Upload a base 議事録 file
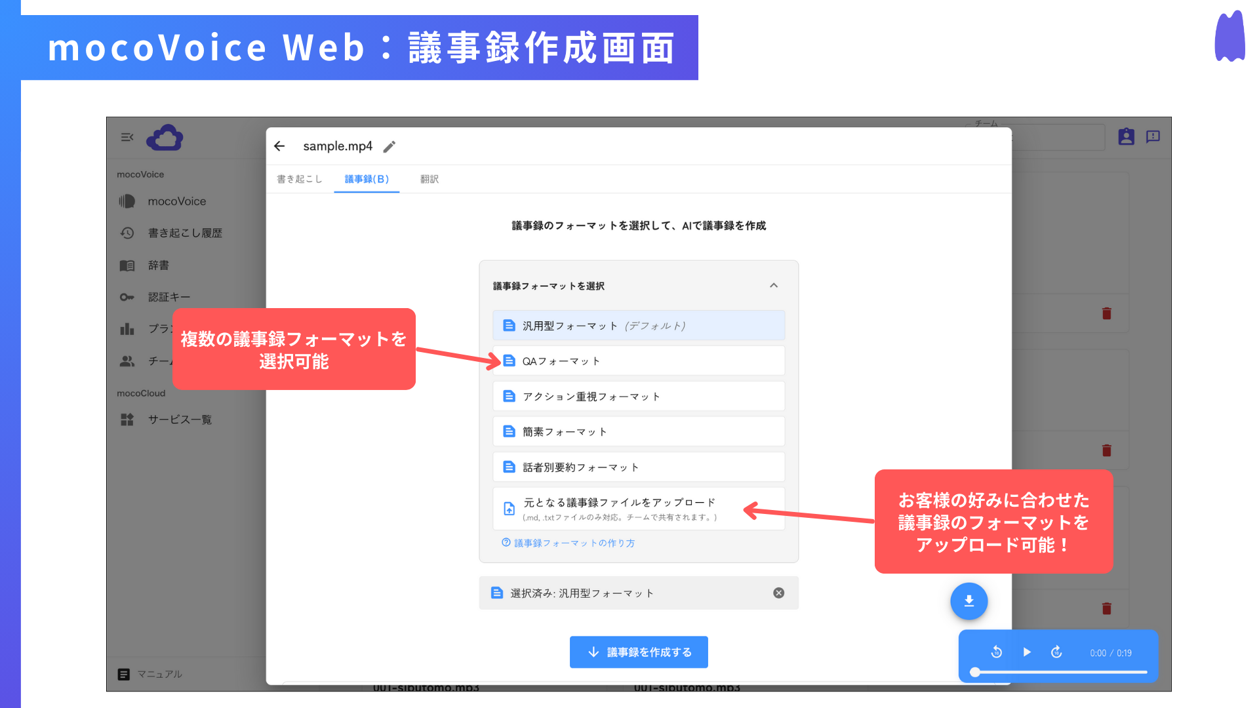Screen dimensions: 1259x708 pos(639,509)
